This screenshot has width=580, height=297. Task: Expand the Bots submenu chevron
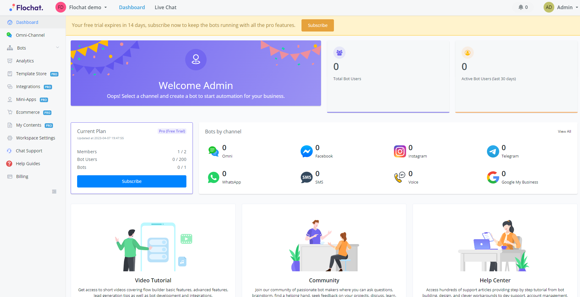click(x=58, y=48)
